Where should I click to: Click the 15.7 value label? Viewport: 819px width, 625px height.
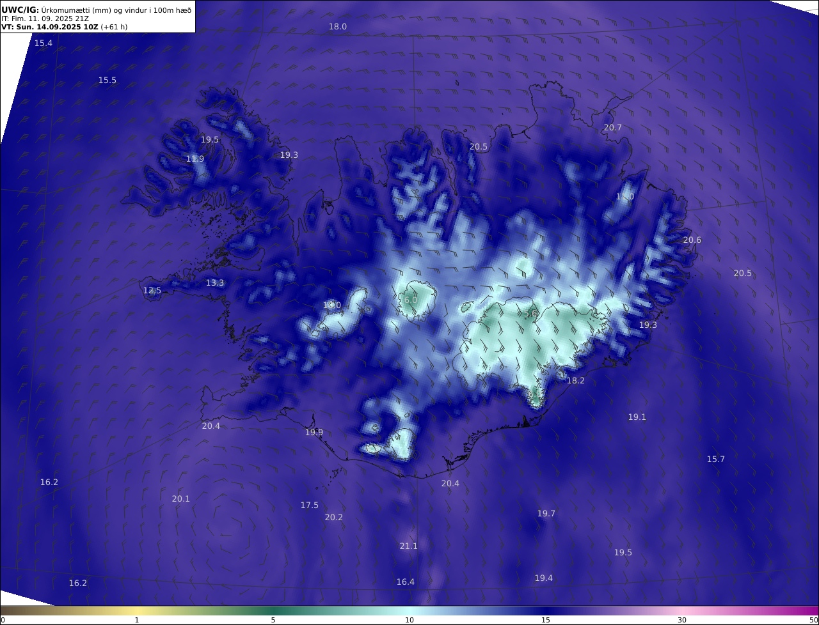[716, 459]
